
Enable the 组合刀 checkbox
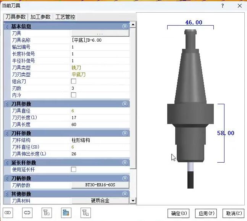(x=74, y=81)
